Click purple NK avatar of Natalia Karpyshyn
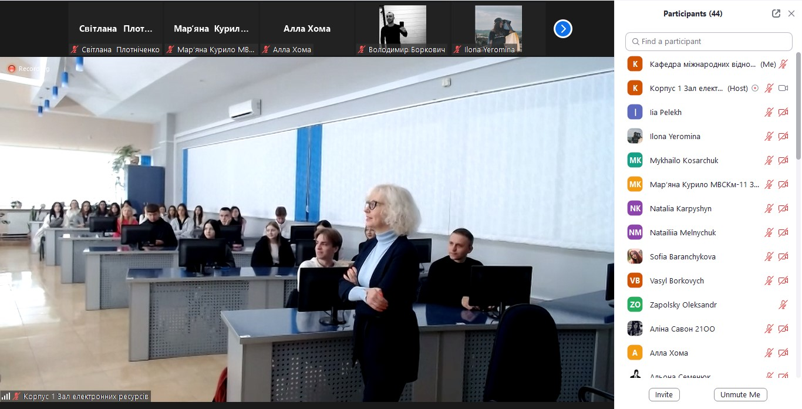This screenshot has height=409, width=802. coord(635,208)
